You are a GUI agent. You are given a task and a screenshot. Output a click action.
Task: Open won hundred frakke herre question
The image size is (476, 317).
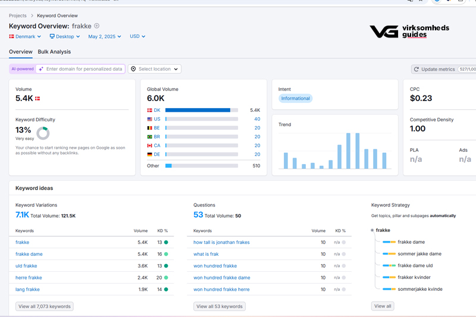pos(221,290)
